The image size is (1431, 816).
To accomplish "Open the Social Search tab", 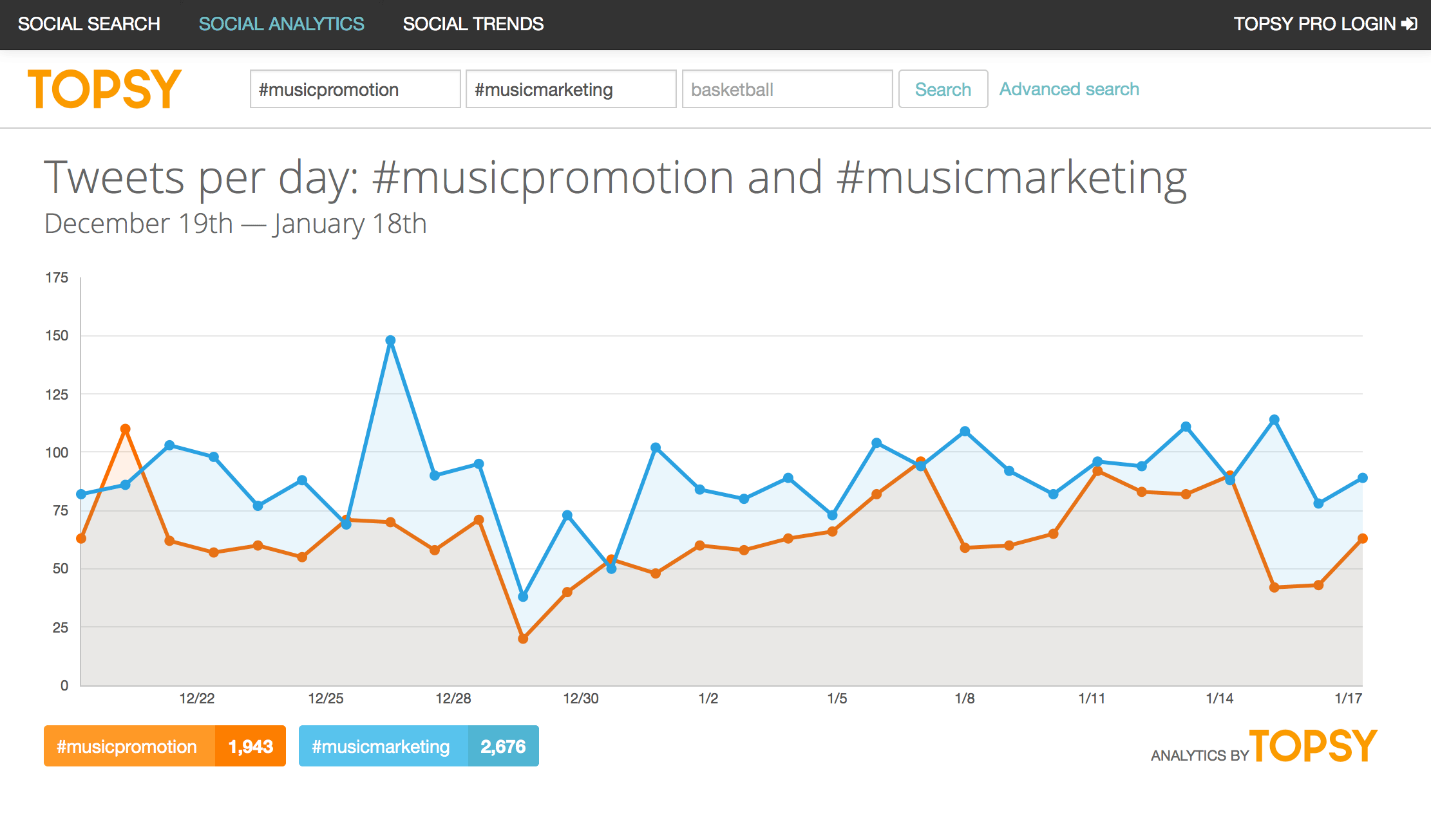I will point(89,24).
